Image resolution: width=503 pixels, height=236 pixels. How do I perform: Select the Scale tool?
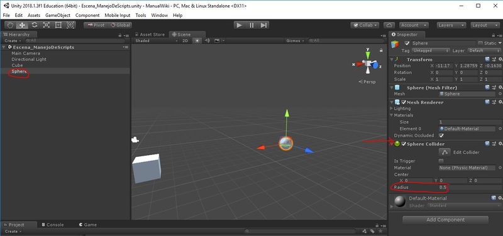46,25
